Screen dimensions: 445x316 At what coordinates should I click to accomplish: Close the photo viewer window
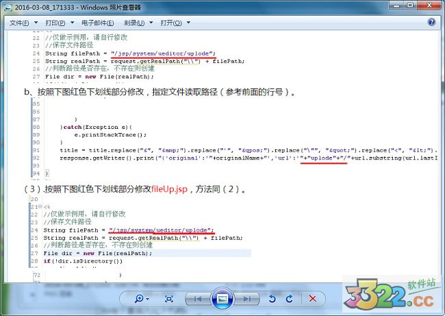(429, 5)
